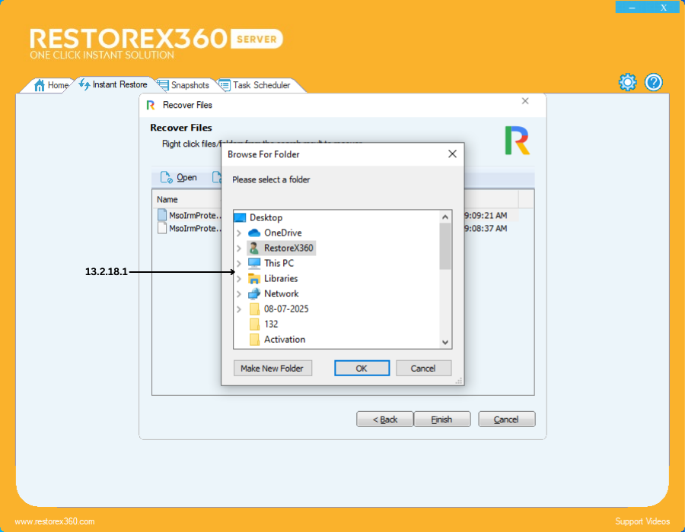Screen dimensions: 685x532
Task: Click second MsoIrmProte file icon
Action: coord(162,228)
